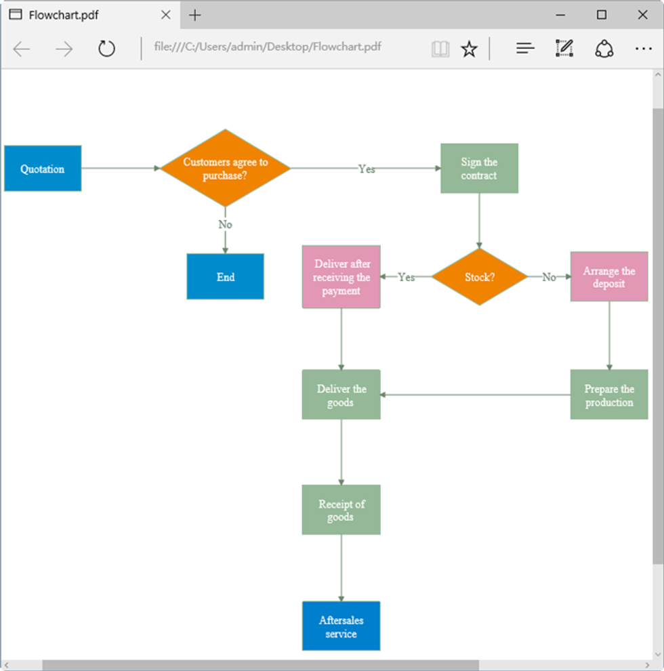Open the Hub panel

point(525,48)
